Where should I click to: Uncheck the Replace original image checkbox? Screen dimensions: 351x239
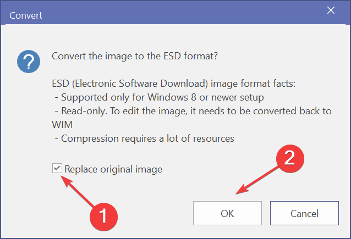click(57, 169)
